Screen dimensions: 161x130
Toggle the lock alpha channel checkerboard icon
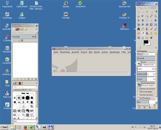point(22,40)
